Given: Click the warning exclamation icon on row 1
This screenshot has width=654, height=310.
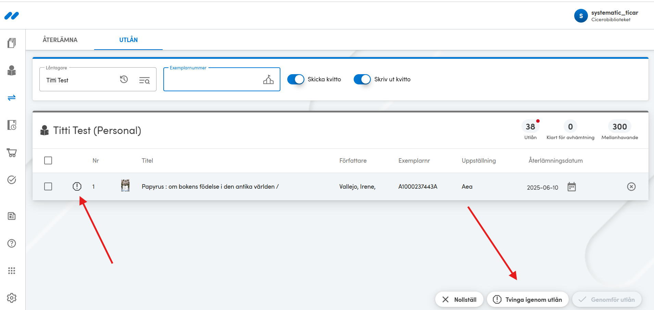Looking at the screenshot, I should pos(77,186).
